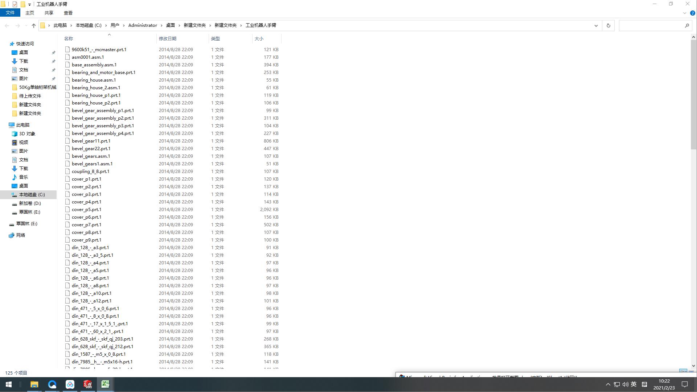The width and height of the screenshot is (697, 392).
Task: Toggle the 英 input language indicator
Action: 634,384
